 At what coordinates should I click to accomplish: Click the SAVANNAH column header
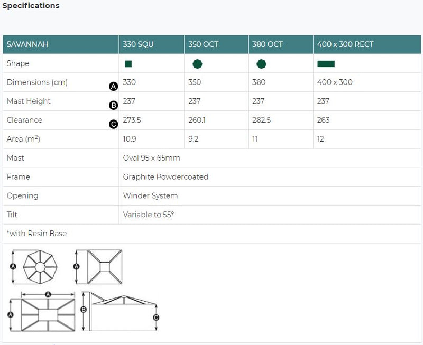click(27, 44)
